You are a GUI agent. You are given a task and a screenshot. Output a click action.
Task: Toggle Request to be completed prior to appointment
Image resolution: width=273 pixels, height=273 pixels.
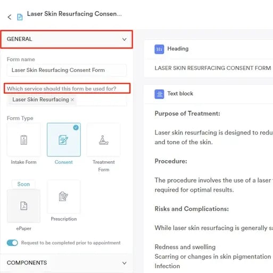click(x=12, y=243)
